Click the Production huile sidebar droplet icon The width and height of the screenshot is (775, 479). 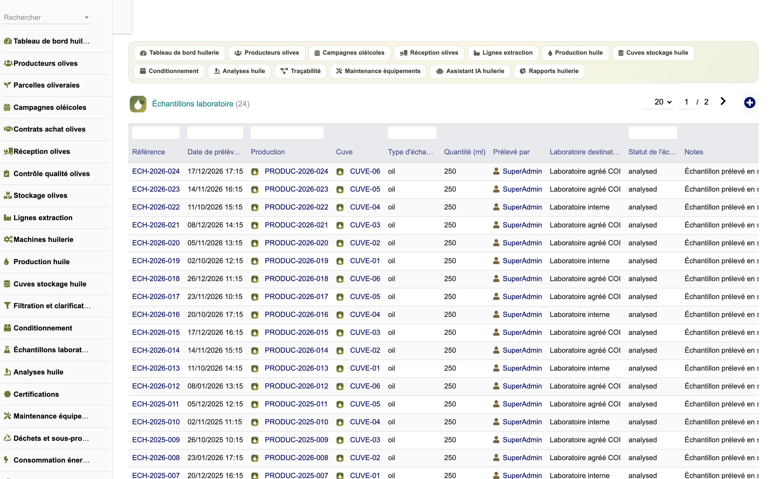click(6, 262)
